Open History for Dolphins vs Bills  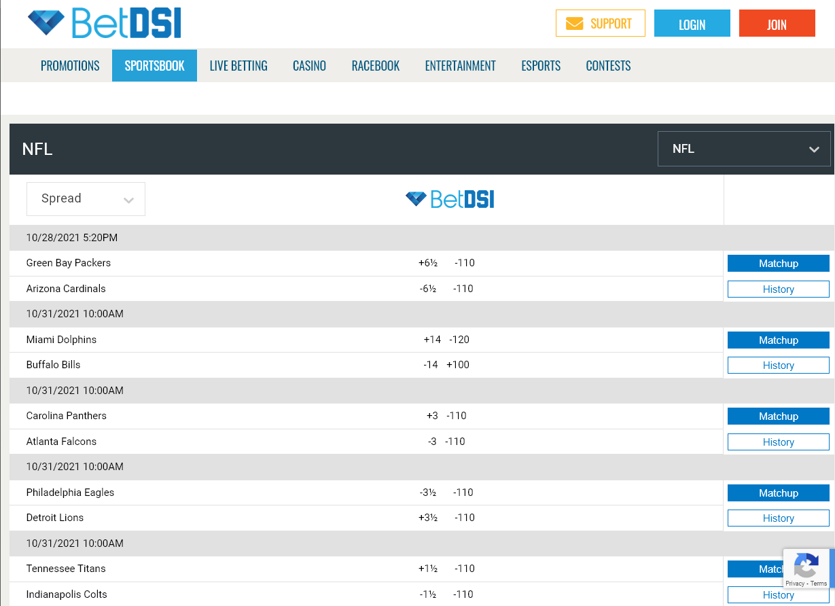click(x=778, y=366)
